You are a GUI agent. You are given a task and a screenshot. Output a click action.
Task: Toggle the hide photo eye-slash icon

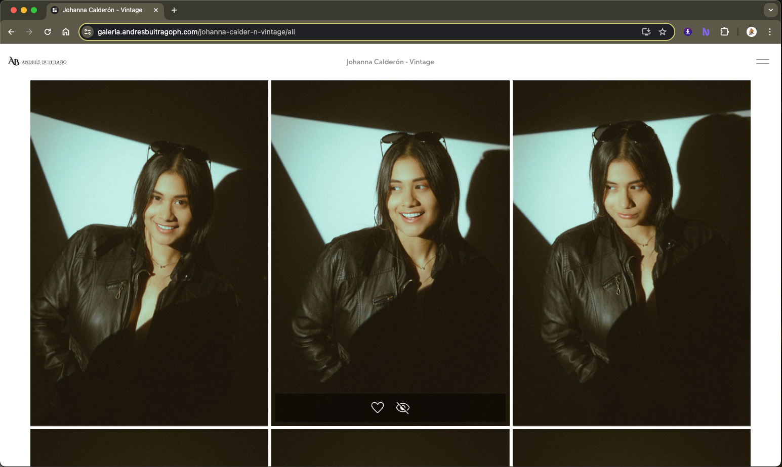pyautogui.click(x=403, y=407)
